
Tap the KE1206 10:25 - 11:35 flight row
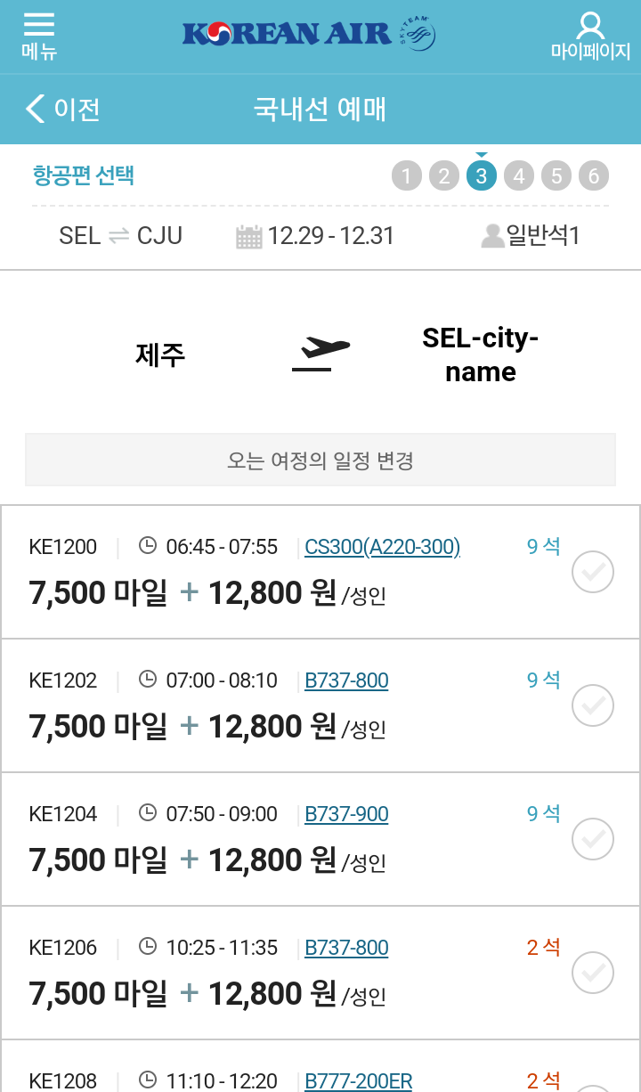pos(320,973)
